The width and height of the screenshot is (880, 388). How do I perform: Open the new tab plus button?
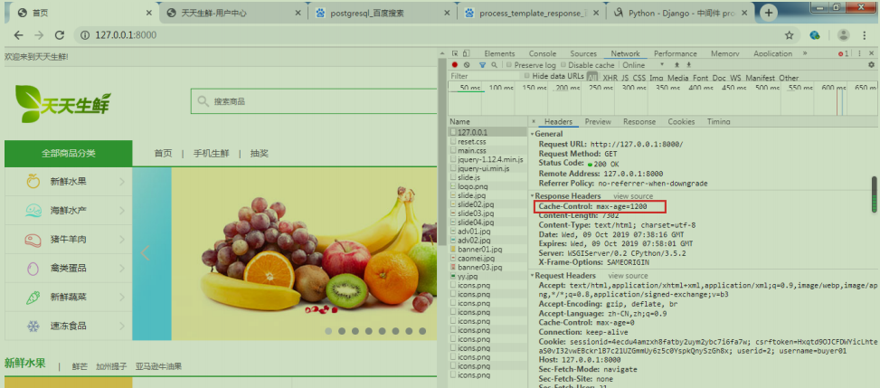coord(769,13)
